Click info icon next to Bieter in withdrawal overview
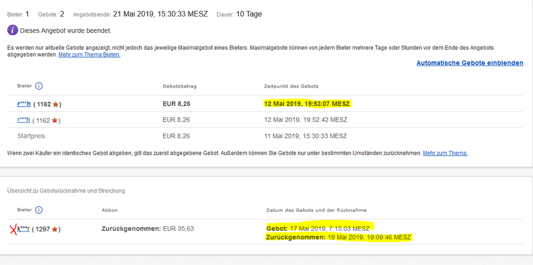 [x=39, y=210]
